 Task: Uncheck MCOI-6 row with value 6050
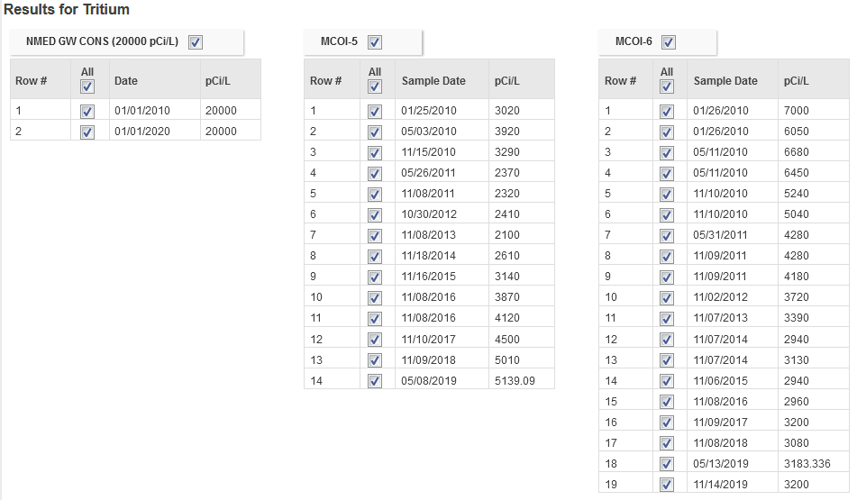point(667,132)
